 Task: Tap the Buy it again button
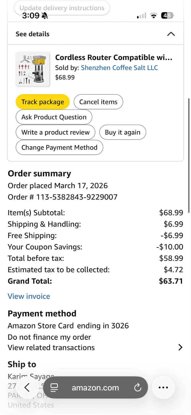(x=122, y=132)
